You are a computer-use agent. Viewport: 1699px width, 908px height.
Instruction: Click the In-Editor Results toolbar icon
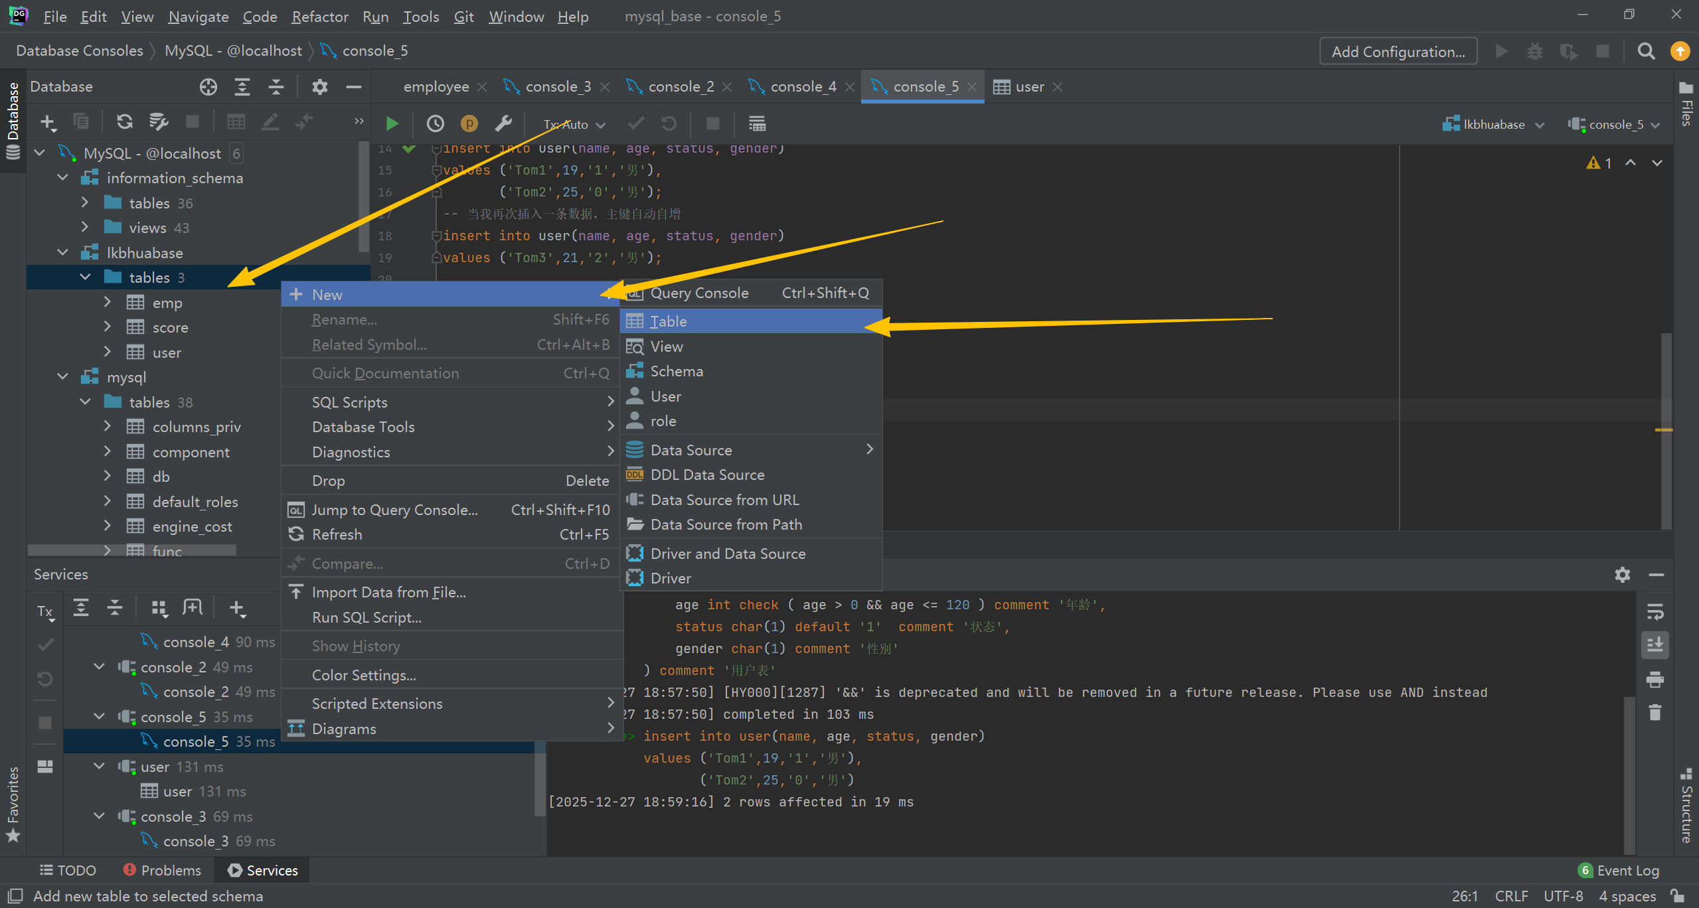tap(757, 124)
